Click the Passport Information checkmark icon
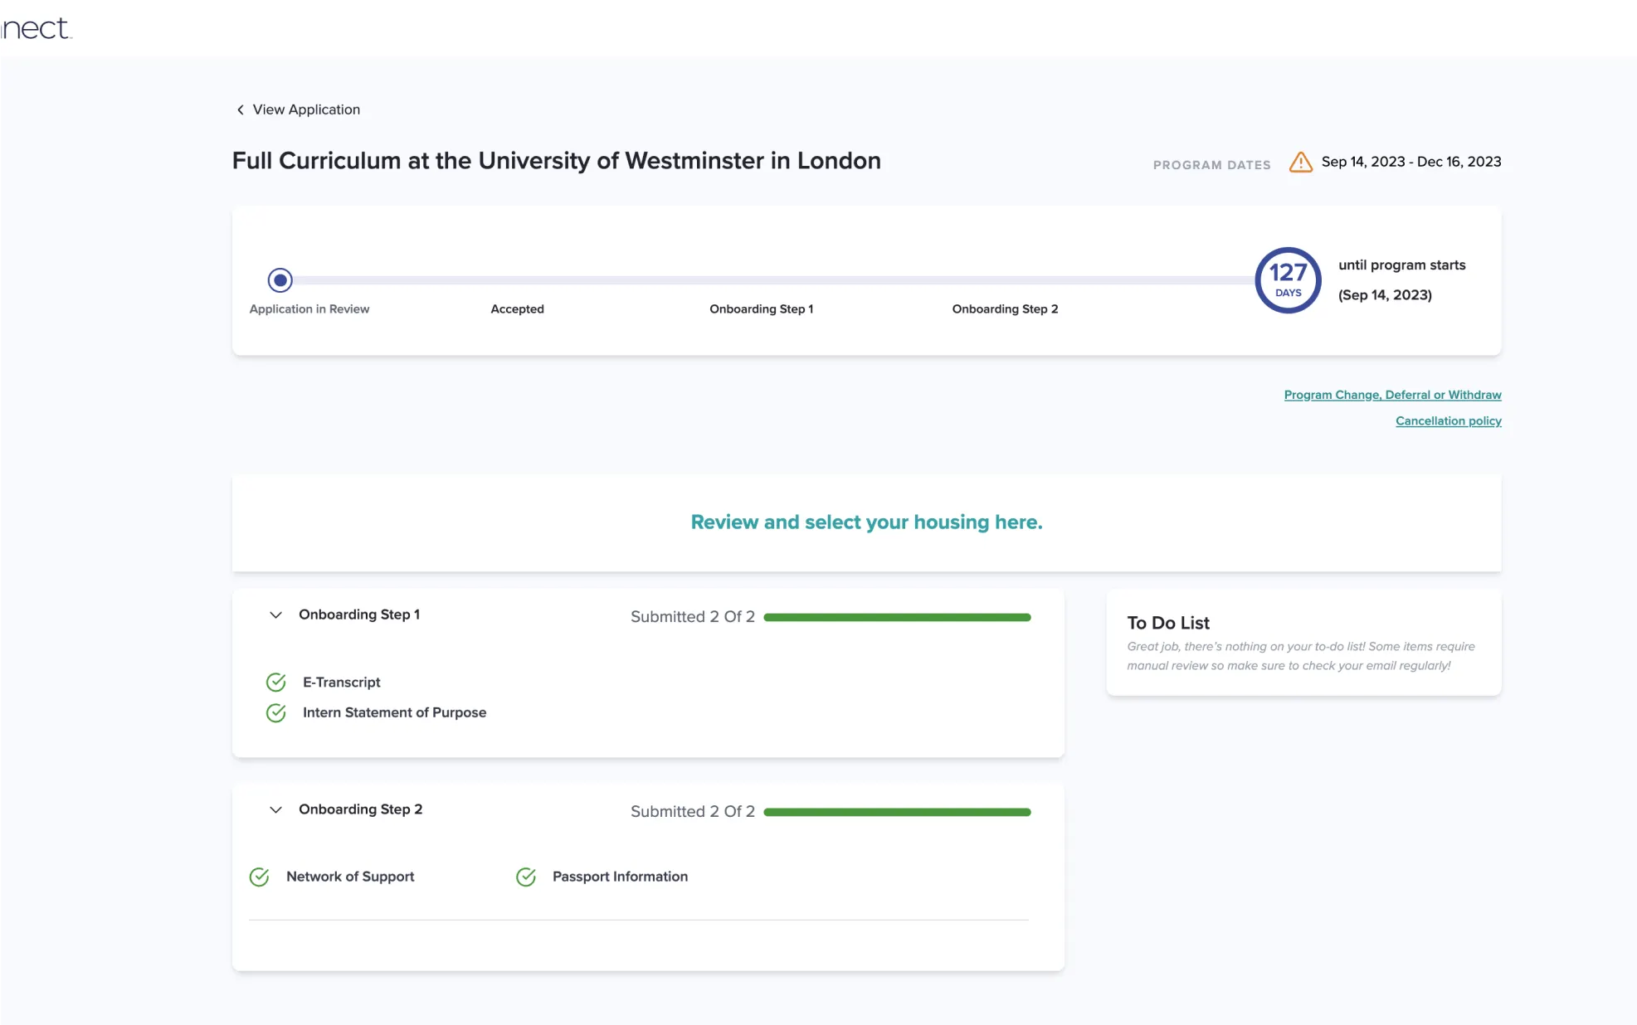 pos(526,877)
